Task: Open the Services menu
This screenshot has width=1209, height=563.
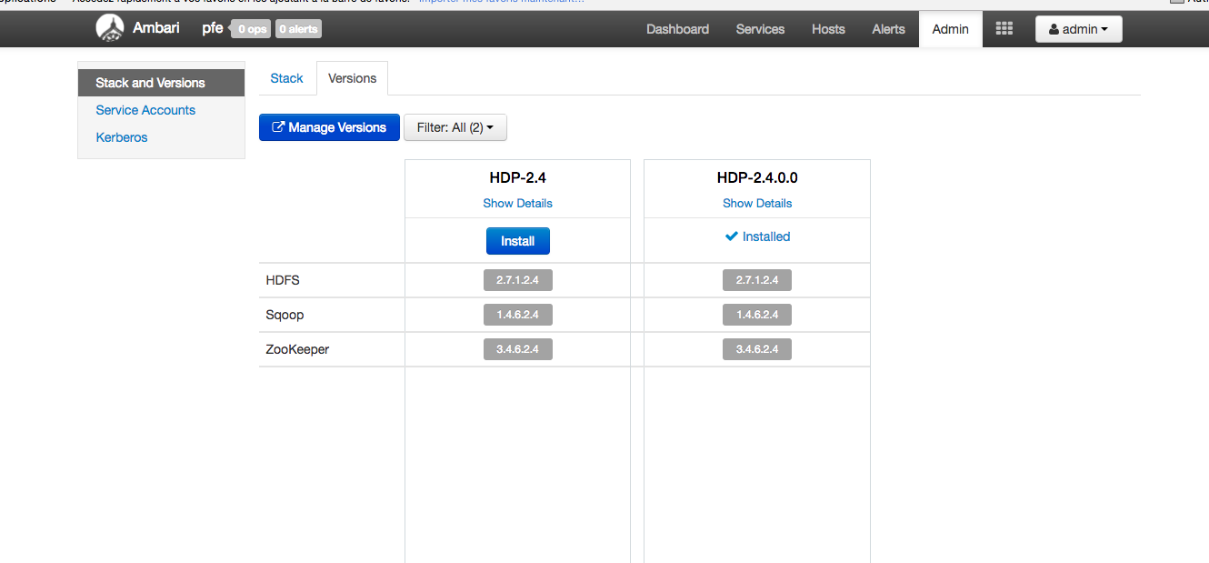Action: [760, 29]
